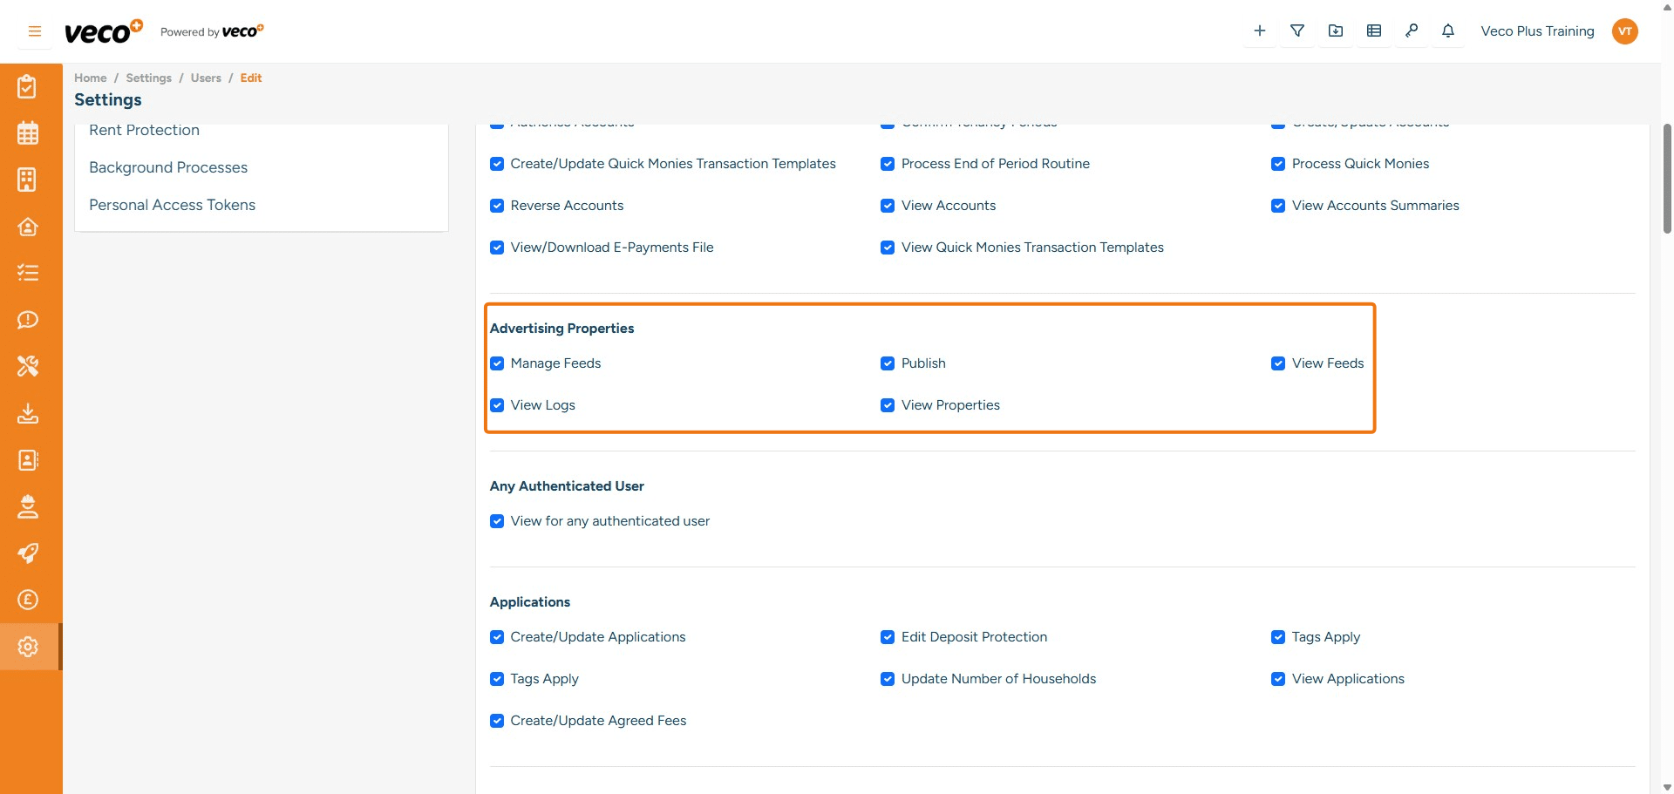The height and width of the screenshot is (794, 1674).
Task: Open the pound sign accounts icon in the sidebar
Action: click(x=28, y=600)
